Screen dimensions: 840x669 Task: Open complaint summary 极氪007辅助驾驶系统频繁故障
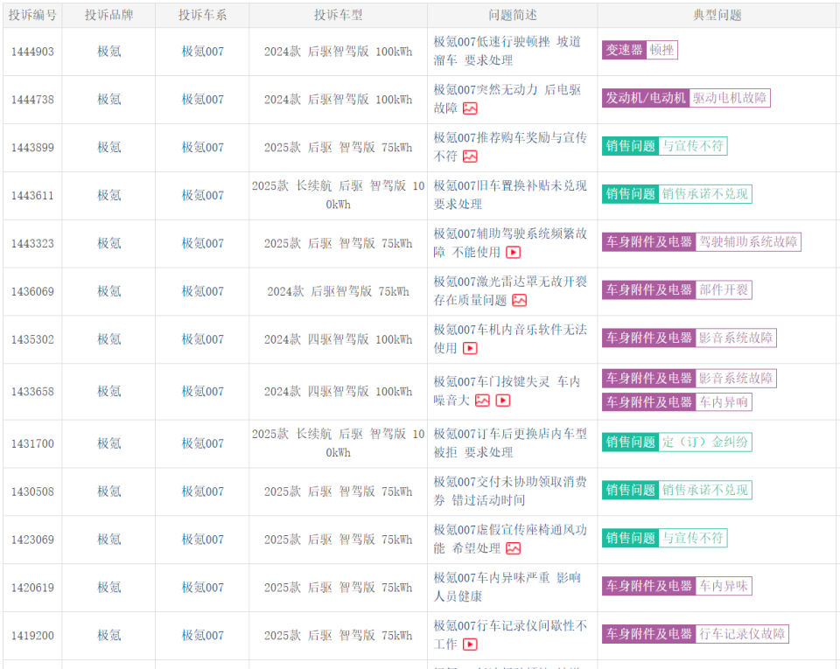(510, 243)
